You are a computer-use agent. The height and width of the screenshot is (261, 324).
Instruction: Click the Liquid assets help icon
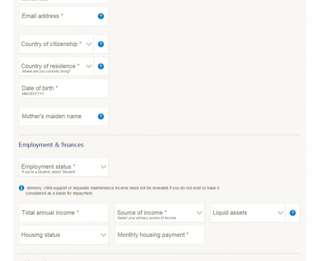click(293, 213)
